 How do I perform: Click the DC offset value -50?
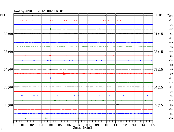coord(171,109)
